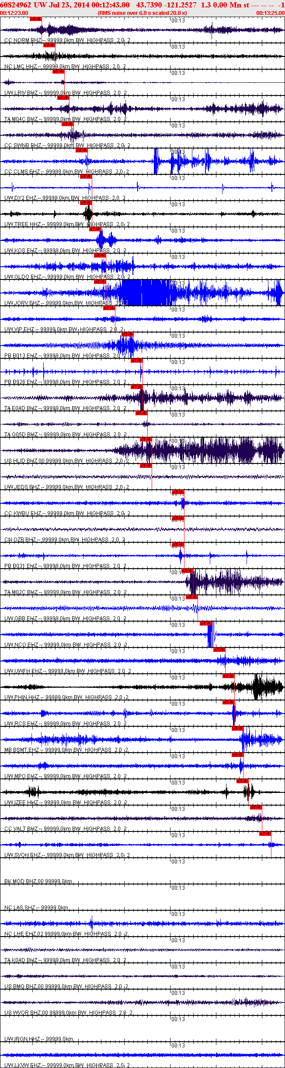Screen dimensions: 285x1068
Task: Select the UW NCO EHZ station label
Action: pyautogui.click(x=66, y=645)
